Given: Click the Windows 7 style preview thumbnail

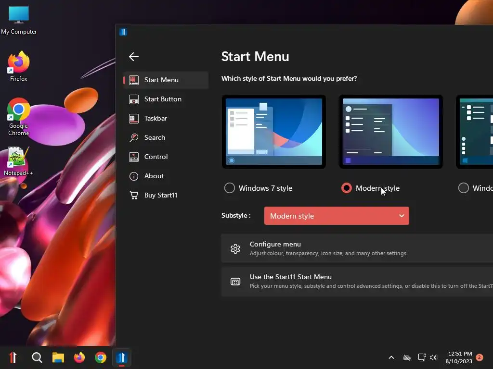Looking at the screenshot, I should click(x=274, y=132).
